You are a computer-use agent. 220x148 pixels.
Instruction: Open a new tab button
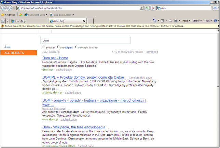91,21
